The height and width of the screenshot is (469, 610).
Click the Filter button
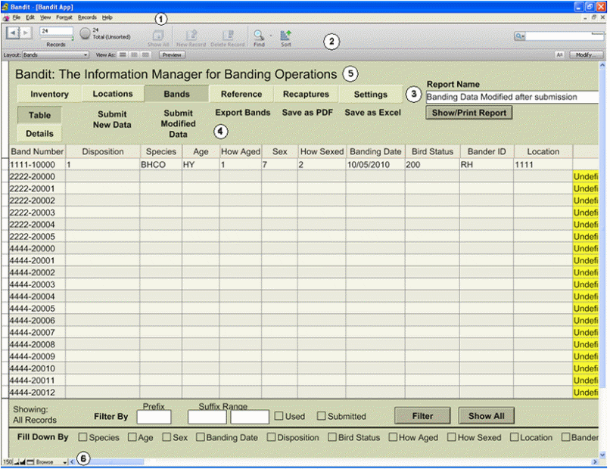click(422, 416)
